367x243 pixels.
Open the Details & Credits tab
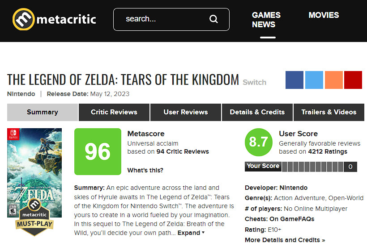click(257, 112)
